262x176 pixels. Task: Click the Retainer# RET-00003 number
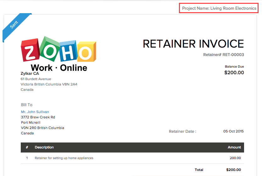(x=223, y=55)
